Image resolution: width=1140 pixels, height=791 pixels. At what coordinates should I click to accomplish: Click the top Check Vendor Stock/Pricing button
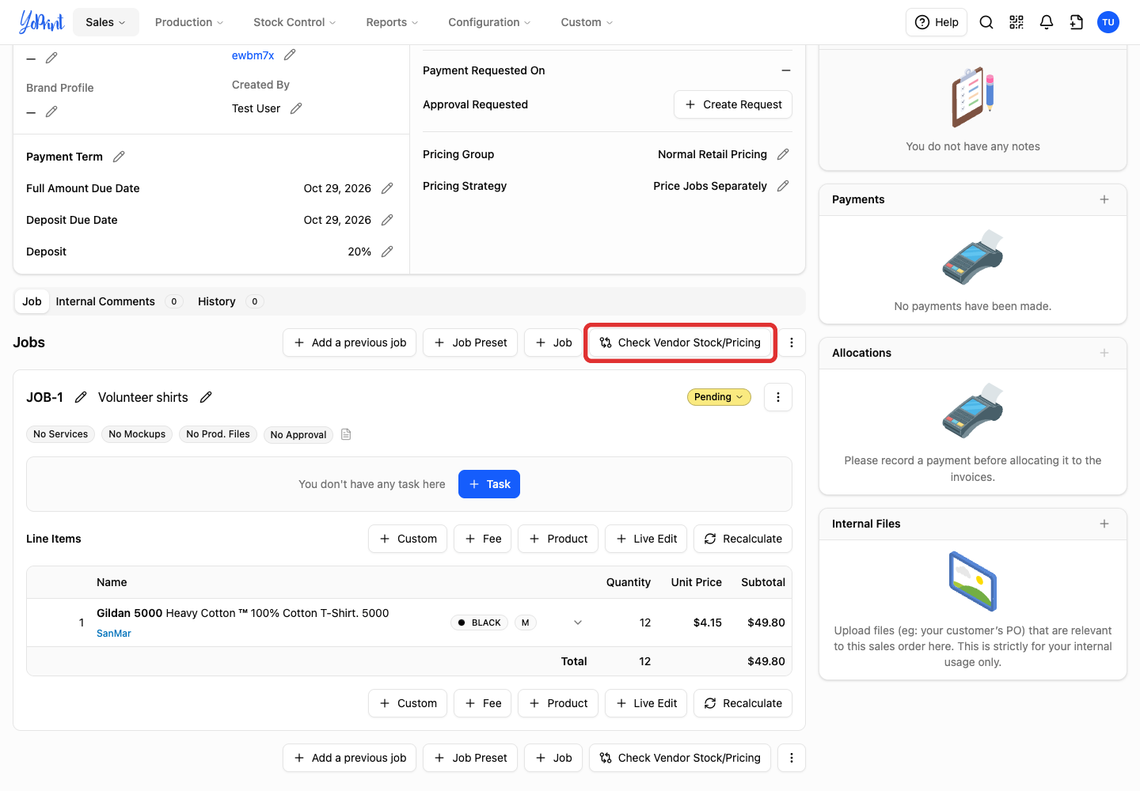[x=680, y=343]
